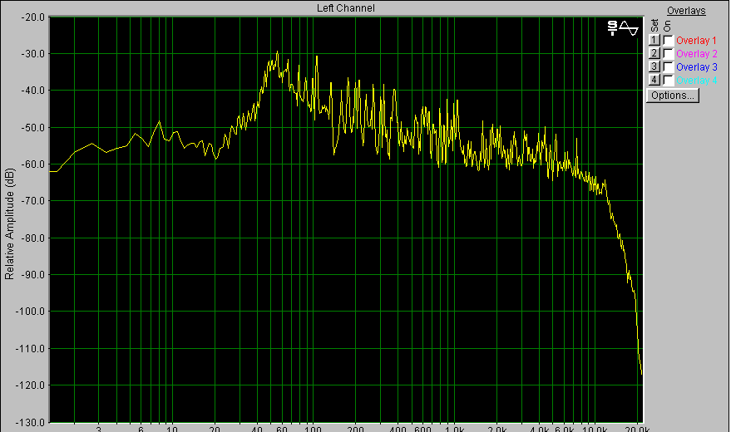Image resolution: width=731 pixels, height=432 pixels.
Task: Click the 'Relative Amplitude (dB)' axis label
Action: [9, 224]
